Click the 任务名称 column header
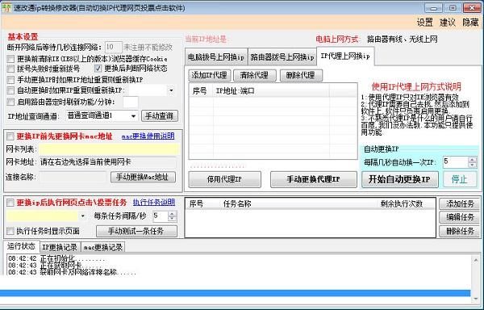Image resolution: width=484 pixels, height=310 pixels. [237, 203]
